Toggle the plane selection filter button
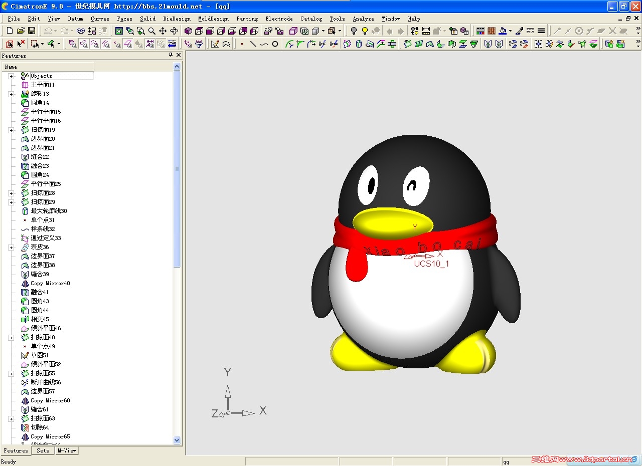This screenshot has height=466, width=642. click(128, 44)
